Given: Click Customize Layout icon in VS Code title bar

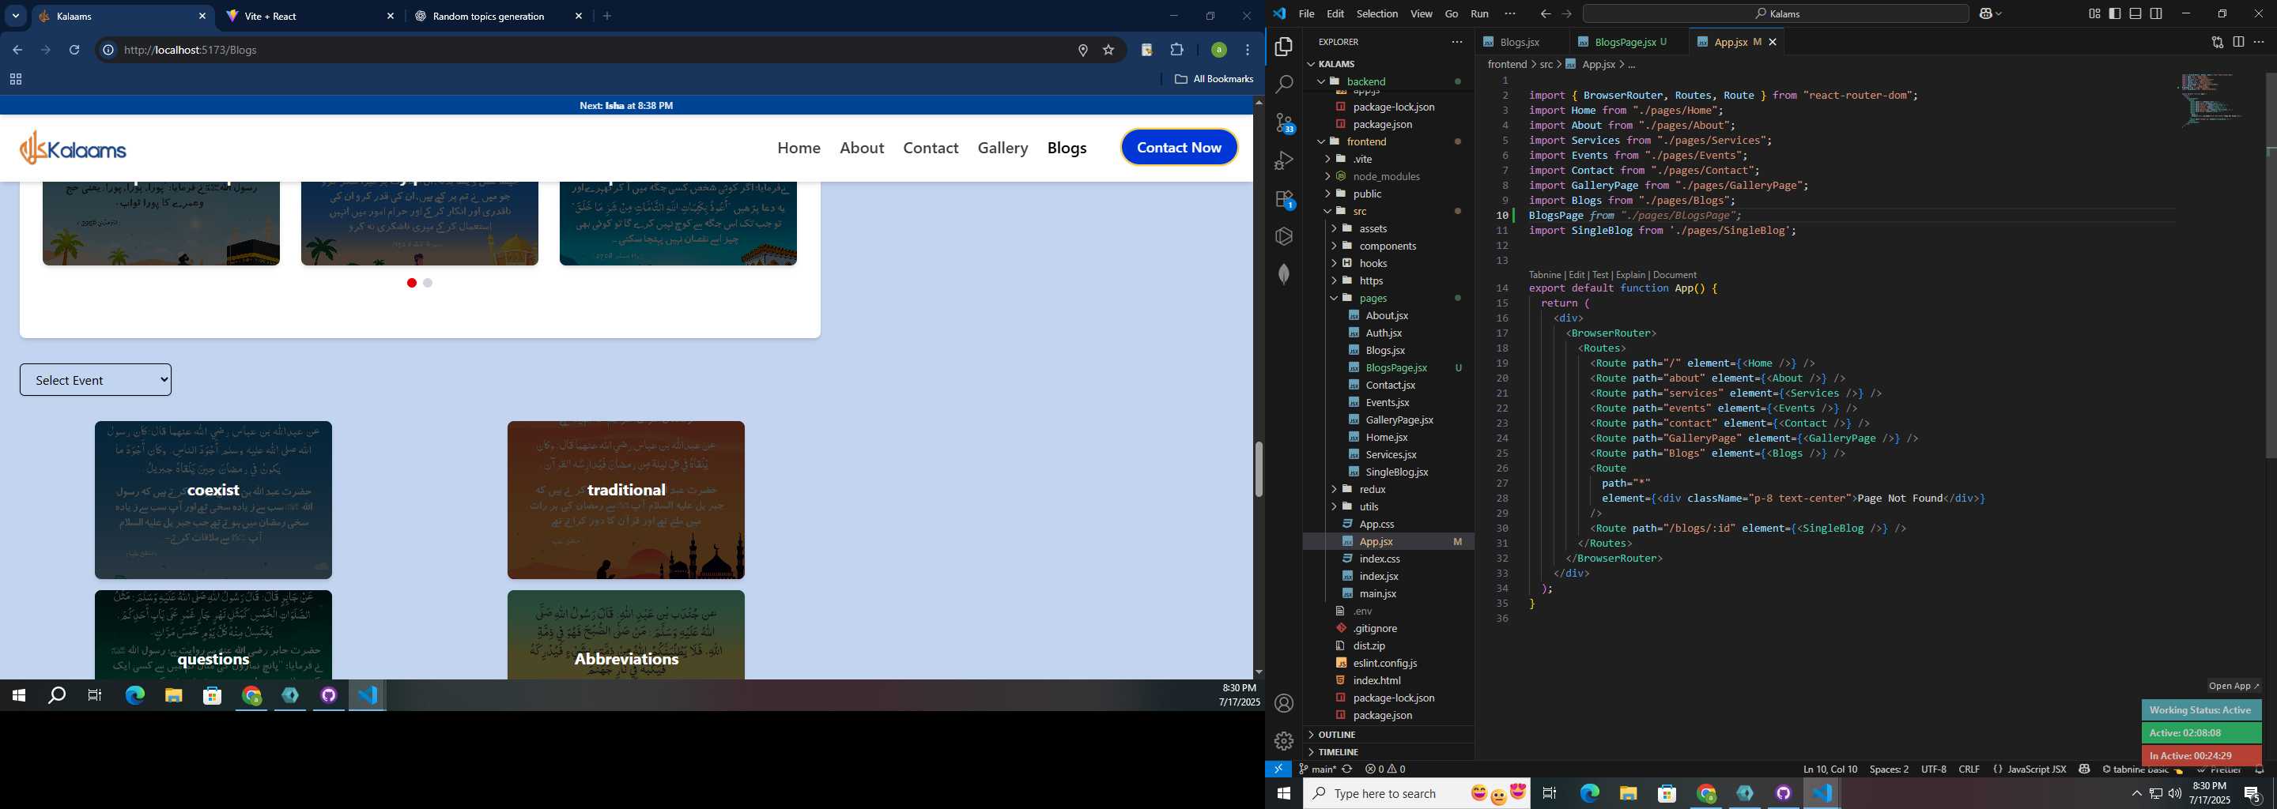Looking at the screenshot, I should (x=2094, y=13).
